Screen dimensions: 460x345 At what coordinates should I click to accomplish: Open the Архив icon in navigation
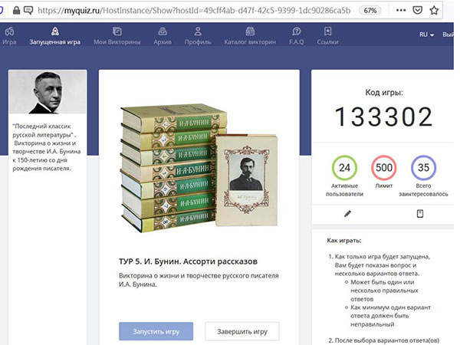pos(163,31)
